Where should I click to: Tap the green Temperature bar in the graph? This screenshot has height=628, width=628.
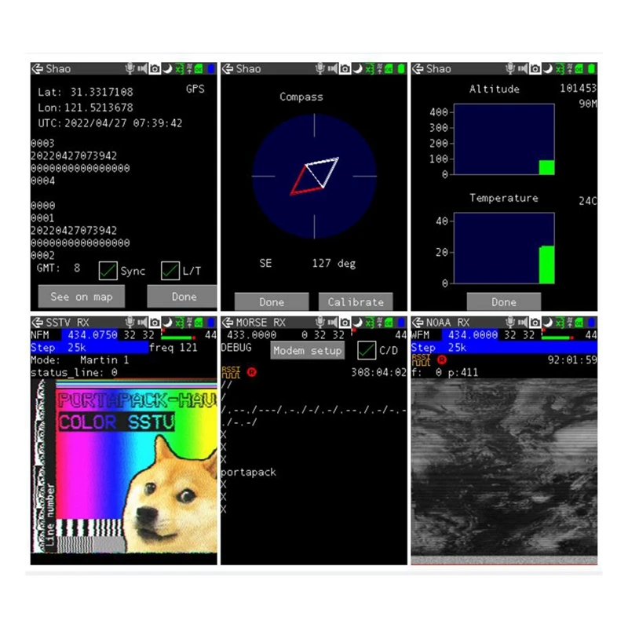point(546,265)
